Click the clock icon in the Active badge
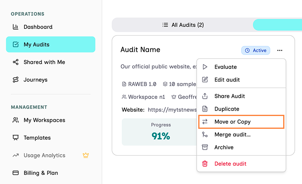 [x=247, y=50]
